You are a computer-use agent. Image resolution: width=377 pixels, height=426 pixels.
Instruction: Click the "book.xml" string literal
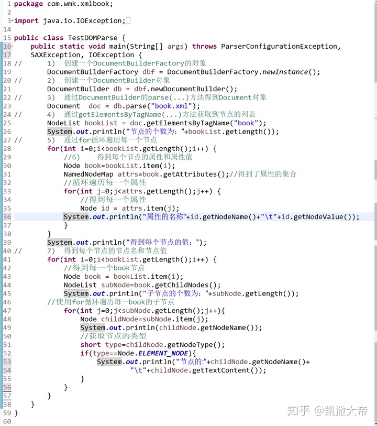pos(172,106)
